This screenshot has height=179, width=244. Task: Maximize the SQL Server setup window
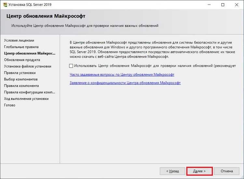point(223,5)
